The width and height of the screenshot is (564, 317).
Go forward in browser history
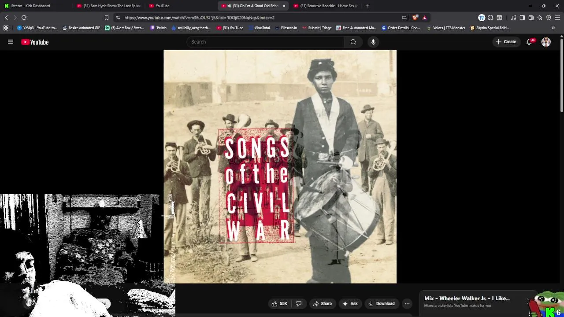pos(15,18)
